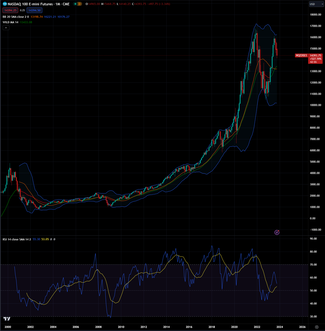This screenshot has height=331, width=325.
Task: Click the 2000 label on time axis
Action: pyautogui.click(x=8, y=327)
